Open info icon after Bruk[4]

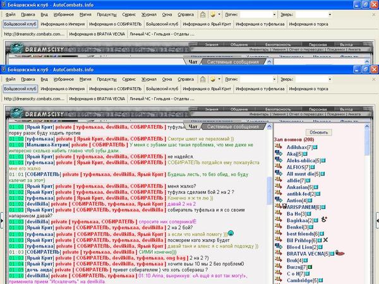click(x=306, y=261)
